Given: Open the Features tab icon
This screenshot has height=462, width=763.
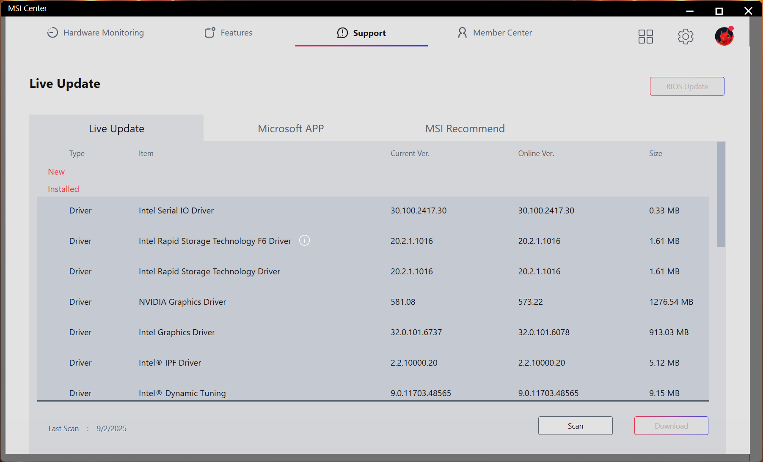Looking at the screenshot, I should tap(210, 33).
